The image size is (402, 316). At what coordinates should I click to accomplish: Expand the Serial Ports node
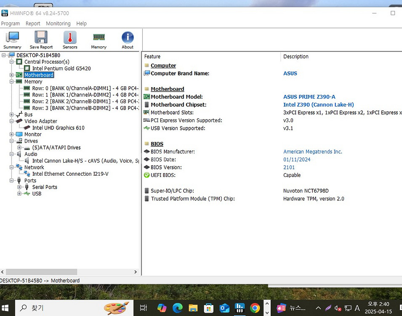click(19, 187)
